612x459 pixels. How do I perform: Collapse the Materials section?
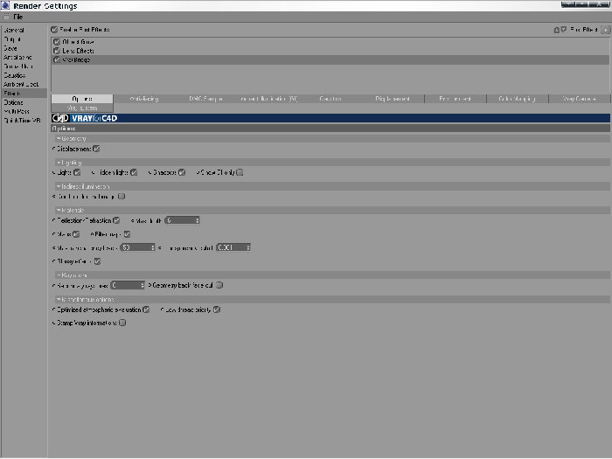(59, 211)
